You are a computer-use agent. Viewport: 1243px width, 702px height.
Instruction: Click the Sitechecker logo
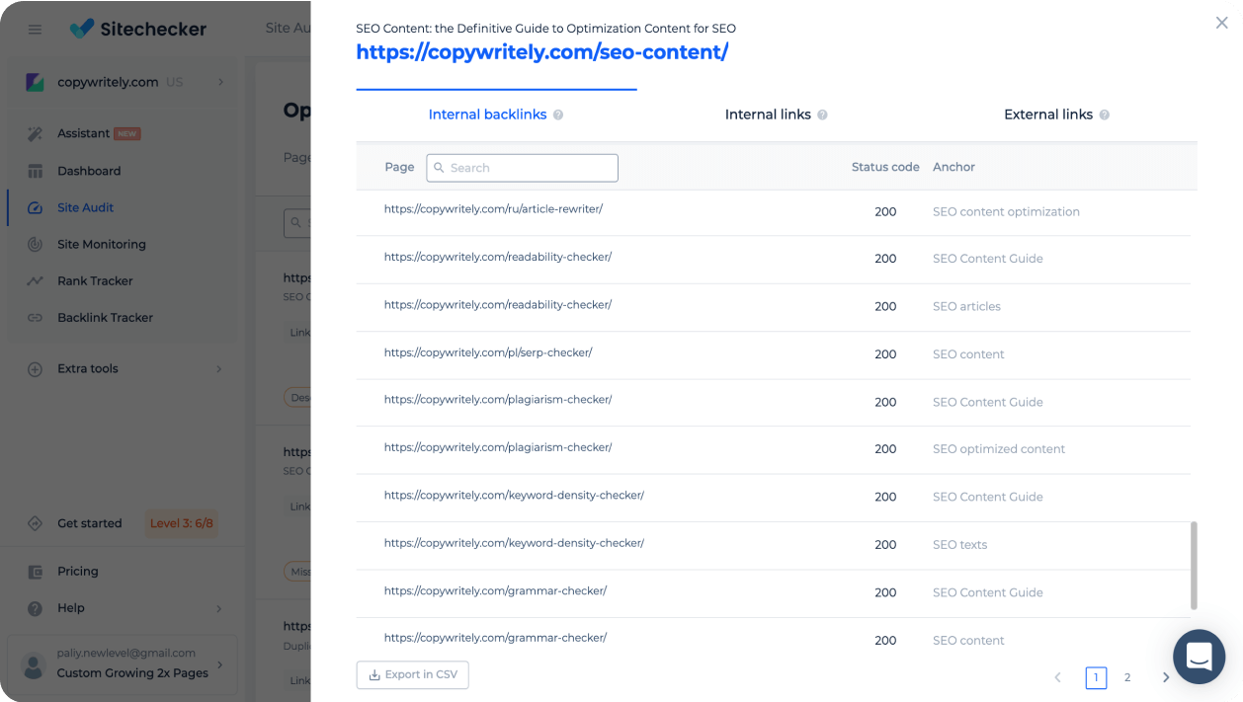[138, 29]
